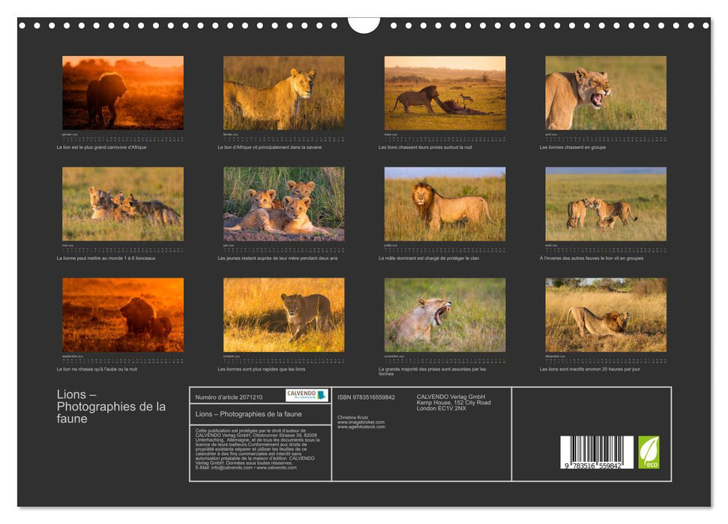Screen dimensions: 728x524
Task: Open the www.agefotostock.com link
Action: (x=361, y=427)
